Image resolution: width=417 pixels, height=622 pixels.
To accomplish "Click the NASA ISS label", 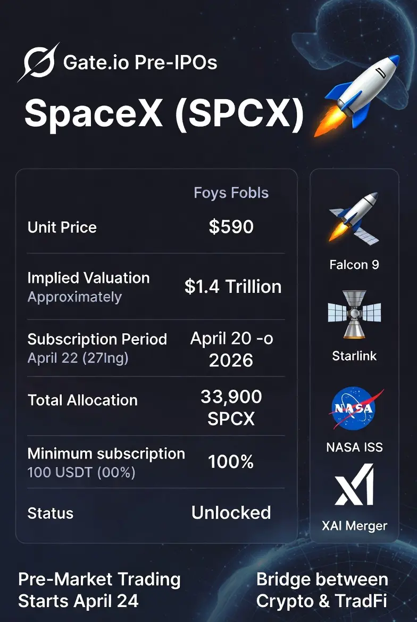I will click(354, 447).
